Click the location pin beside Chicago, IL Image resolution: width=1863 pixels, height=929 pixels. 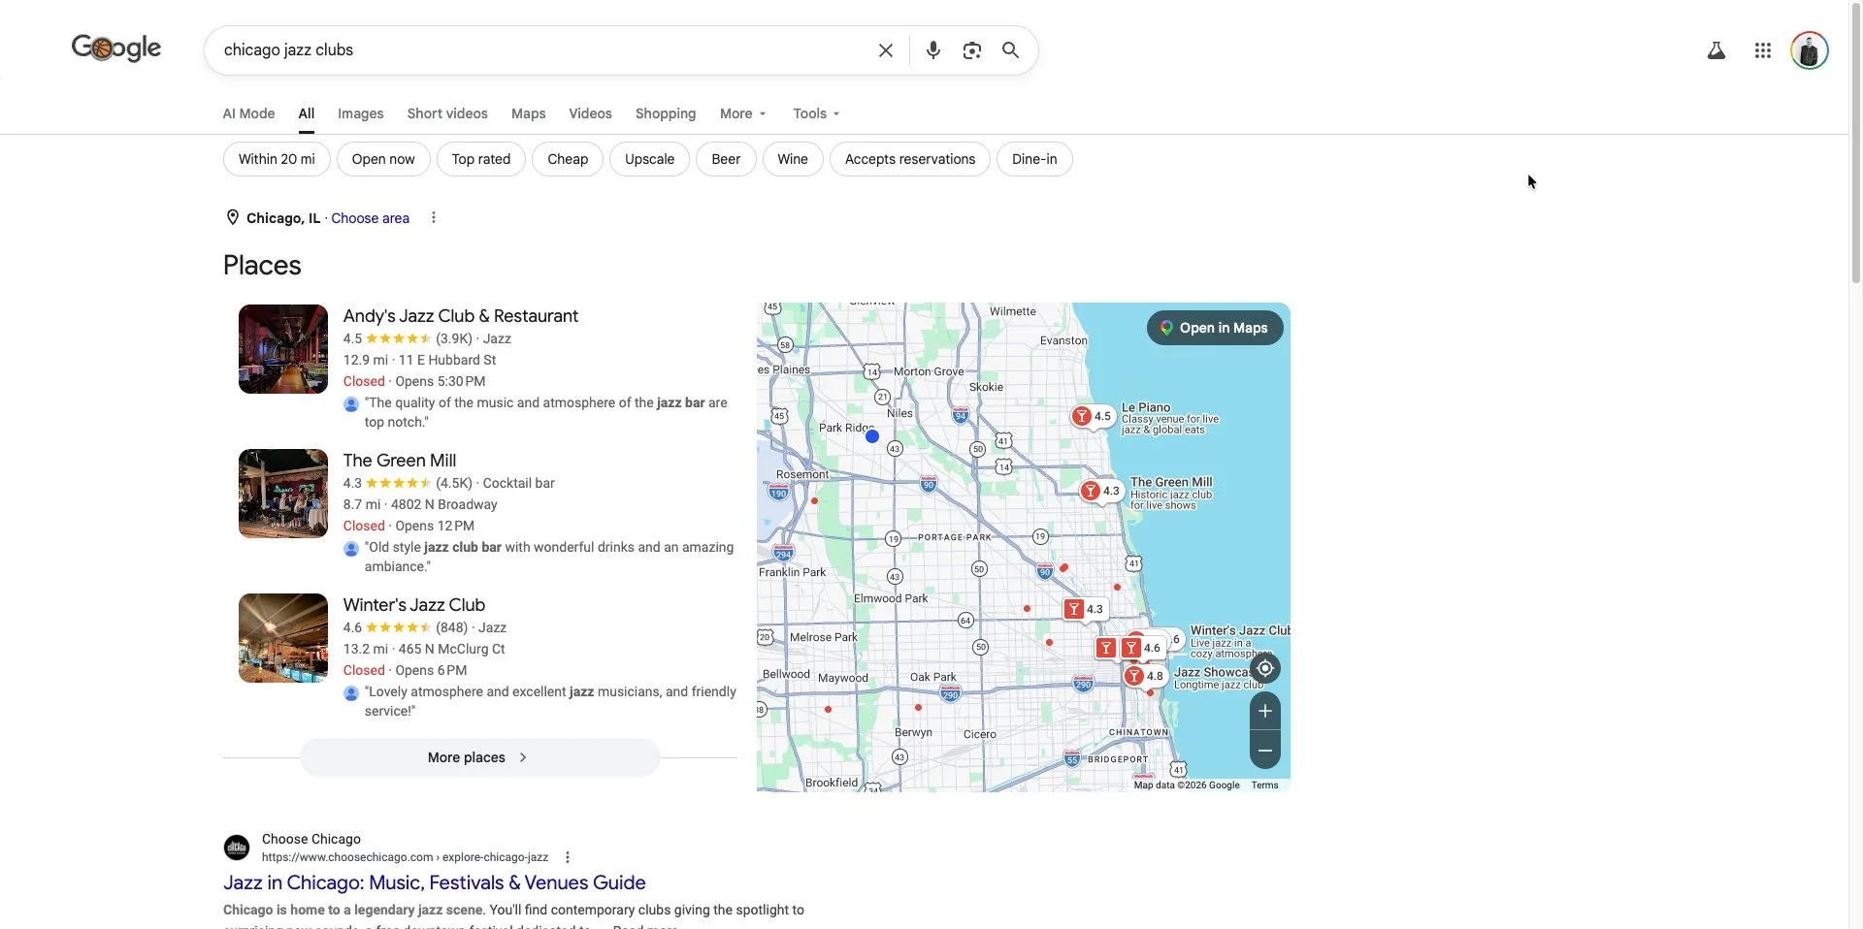point(232,217)
